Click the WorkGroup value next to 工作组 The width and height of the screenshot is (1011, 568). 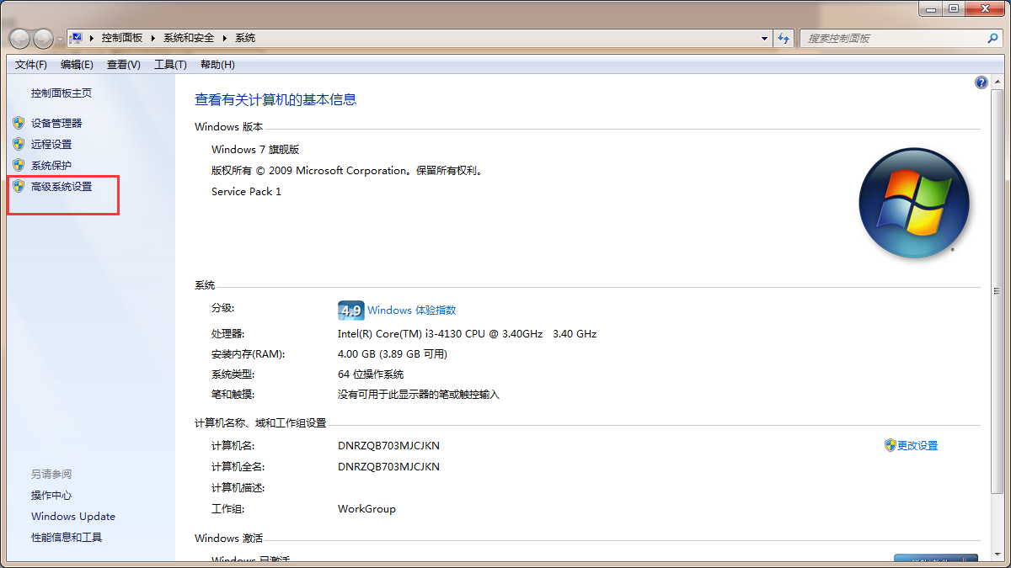[x=366, y=509]
